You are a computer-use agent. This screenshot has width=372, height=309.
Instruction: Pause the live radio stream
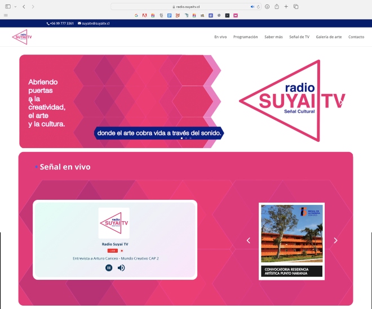(109, 268)
